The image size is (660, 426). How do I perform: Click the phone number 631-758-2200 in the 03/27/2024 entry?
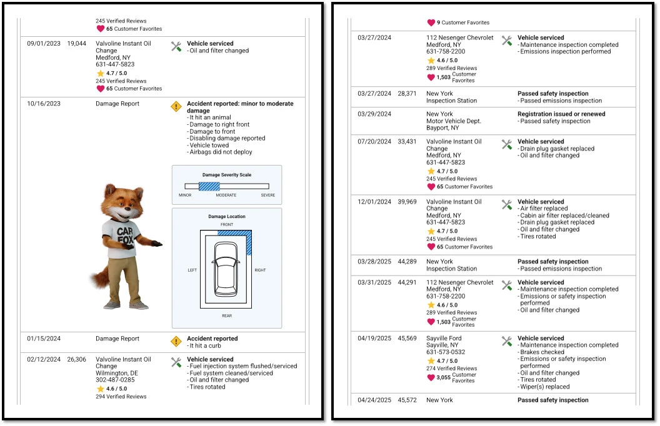446,52
